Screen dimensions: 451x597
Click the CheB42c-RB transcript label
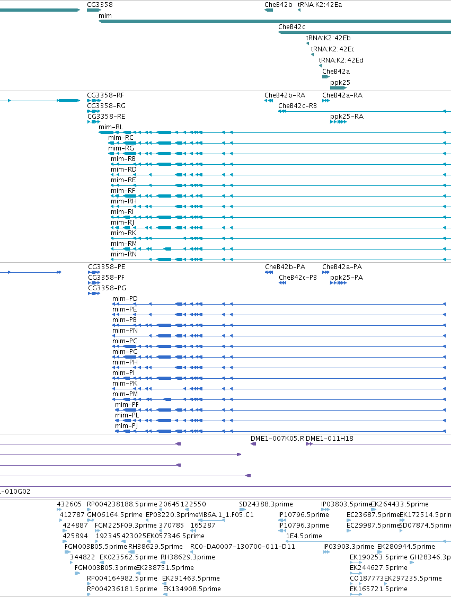click(297, 105)
